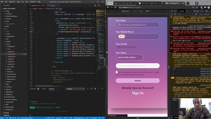The height and width of the screenshot is (119, 211).
Task: Open the Married With Children status dropdown
Action: [x=130, y=57]
